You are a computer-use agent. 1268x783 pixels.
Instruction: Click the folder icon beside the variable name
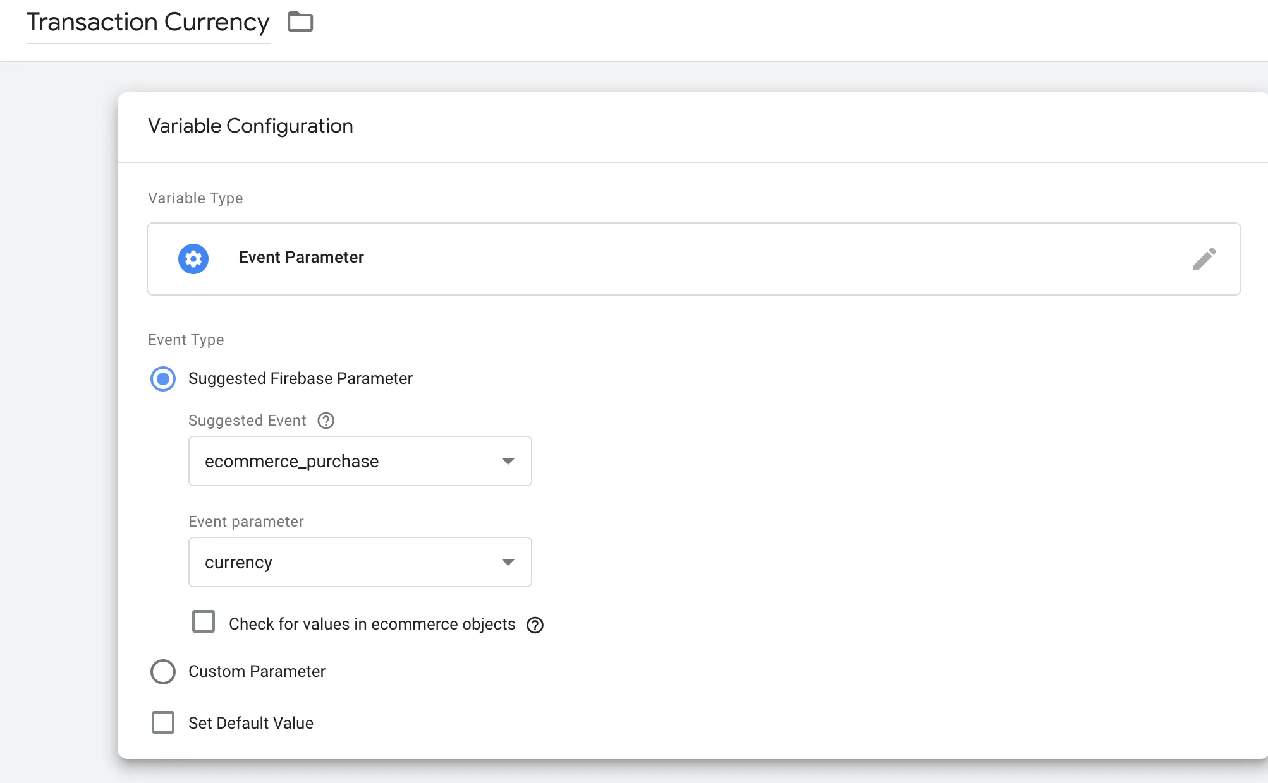tap(300, 22)
